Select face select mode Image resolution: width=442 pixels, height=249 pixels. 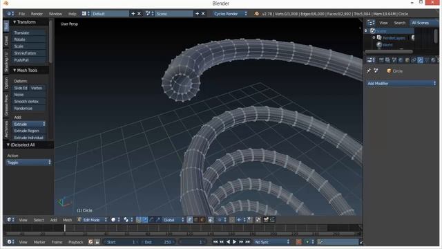[202, 220]
